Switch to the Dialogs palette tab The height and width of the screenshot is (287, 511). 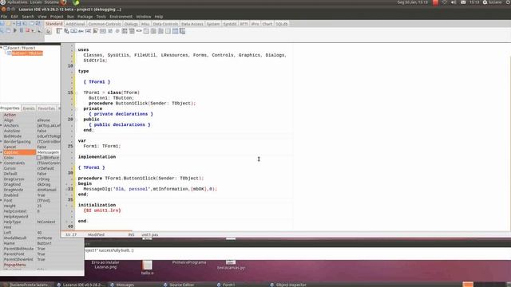131,24
